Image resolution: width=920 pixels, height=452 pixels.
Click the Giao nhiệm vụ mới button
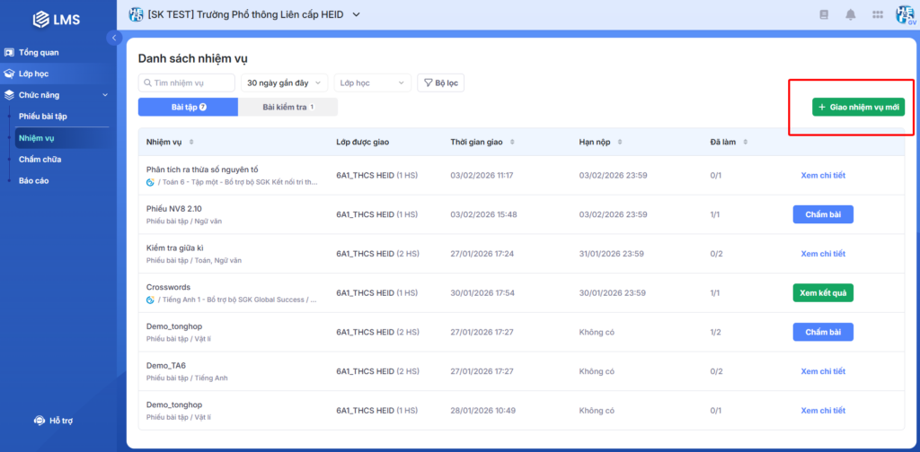click(x=858, y=107)
